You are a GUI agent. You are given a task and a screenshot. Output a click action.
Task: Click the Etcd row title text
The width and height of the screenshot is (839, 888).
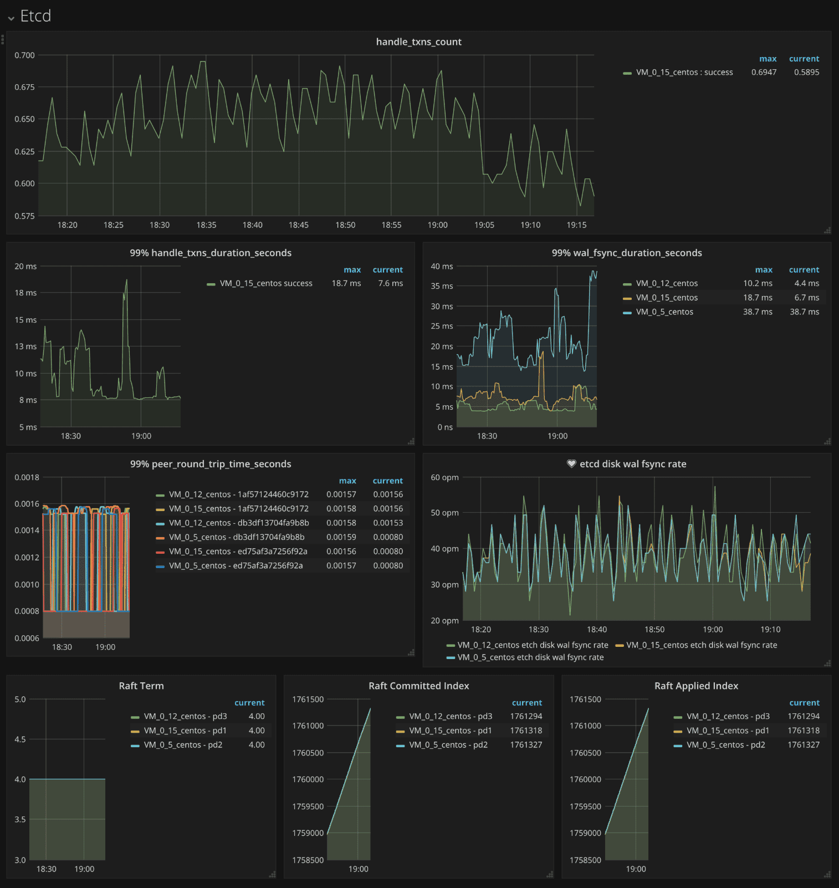[x=35, y=16]
